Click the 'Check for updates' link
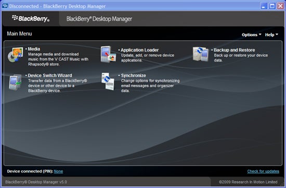Image resolution: width=286 pixels, height=188 pixels. [x=263, y=171]
